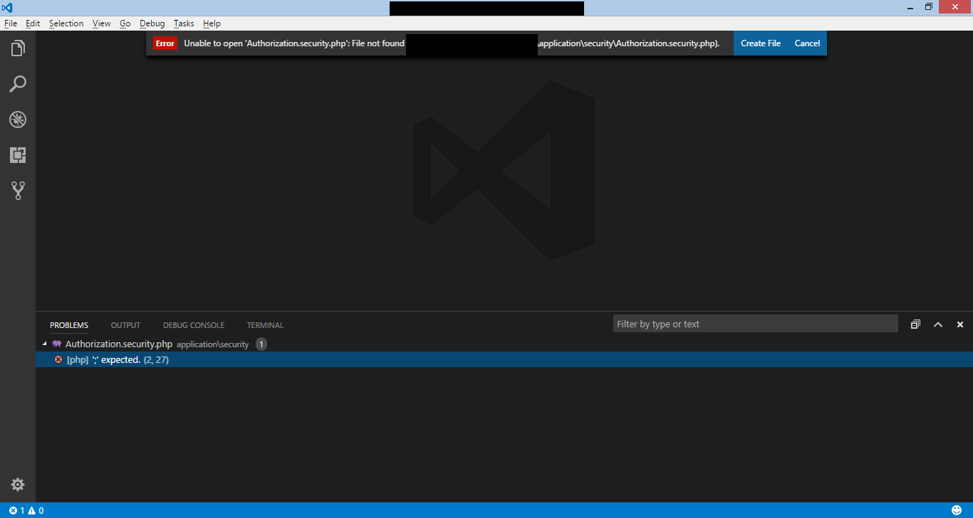The height and width of the screenshot is (518, 973).
Task: Click the VS Code logo in title bar
Action: click(x=7, y=8)
